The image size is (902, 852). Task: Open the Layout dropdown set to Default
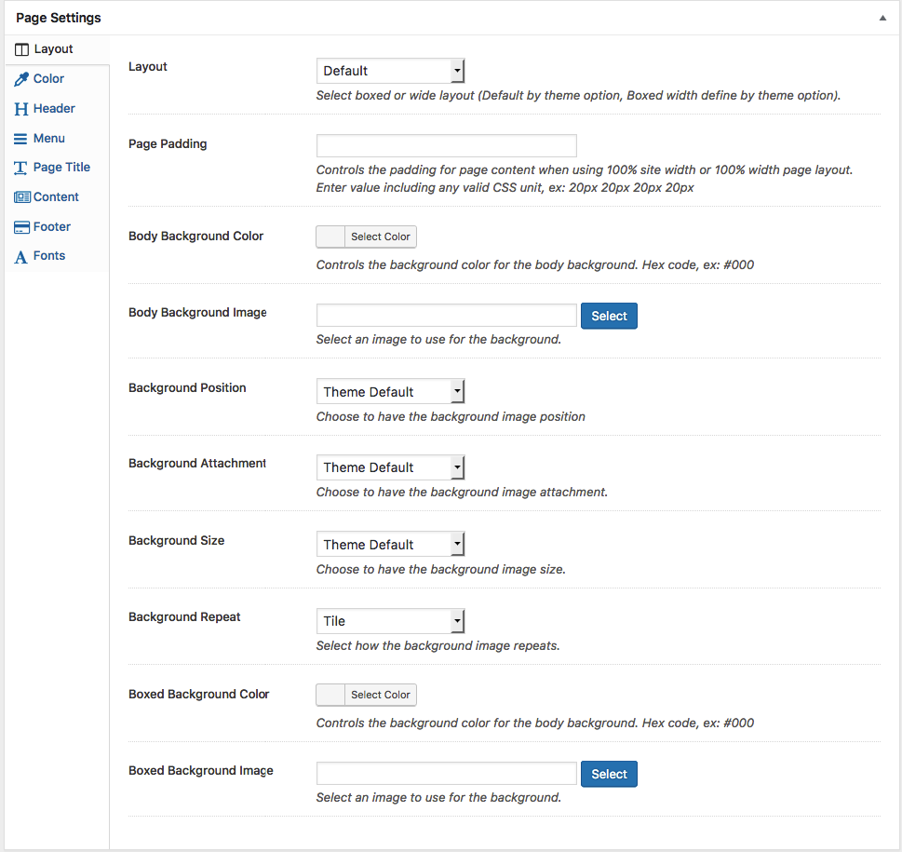click(x=389, y=71)
